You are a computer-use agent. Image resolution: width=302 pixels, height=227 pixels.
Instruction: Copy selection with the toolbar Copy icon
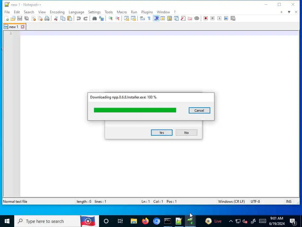pos(63,18)
